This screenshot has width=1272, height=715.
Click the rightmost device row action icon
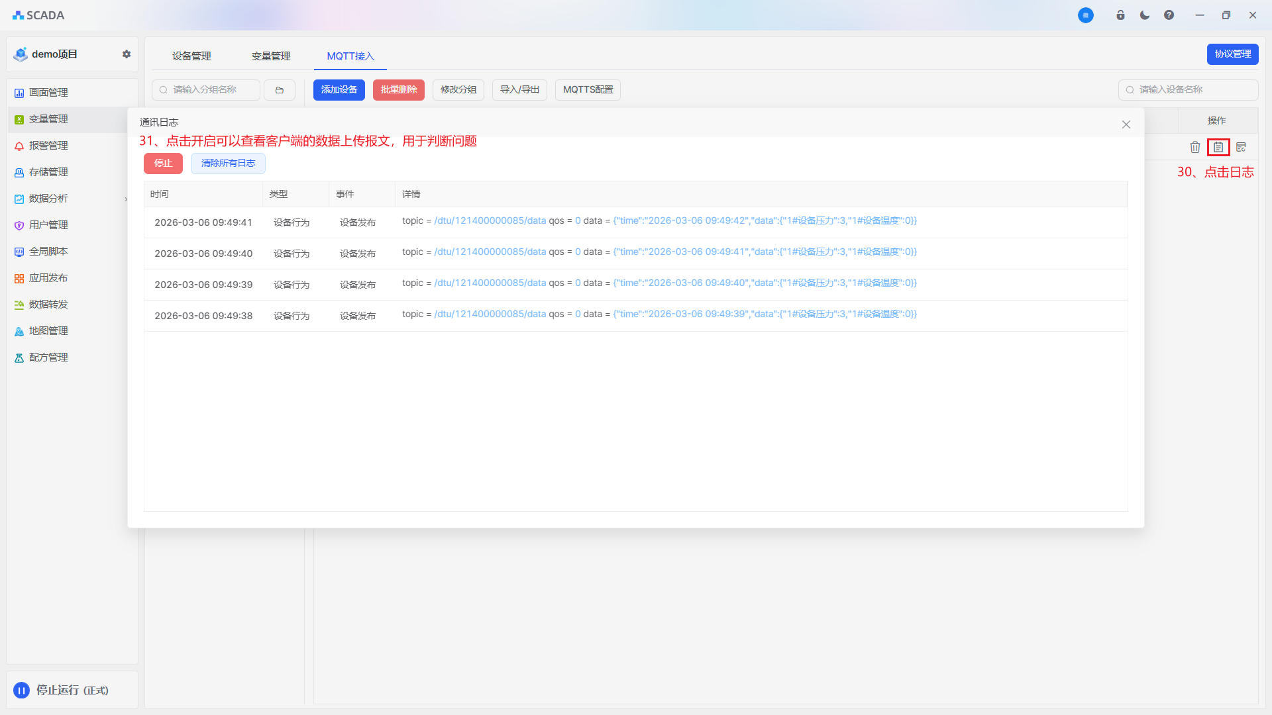click(x=1241, y=147)
